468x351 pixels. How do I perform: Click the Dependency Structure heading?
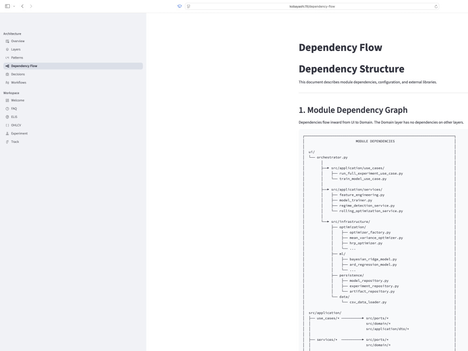pyautogui.click(x=351, y=69)
